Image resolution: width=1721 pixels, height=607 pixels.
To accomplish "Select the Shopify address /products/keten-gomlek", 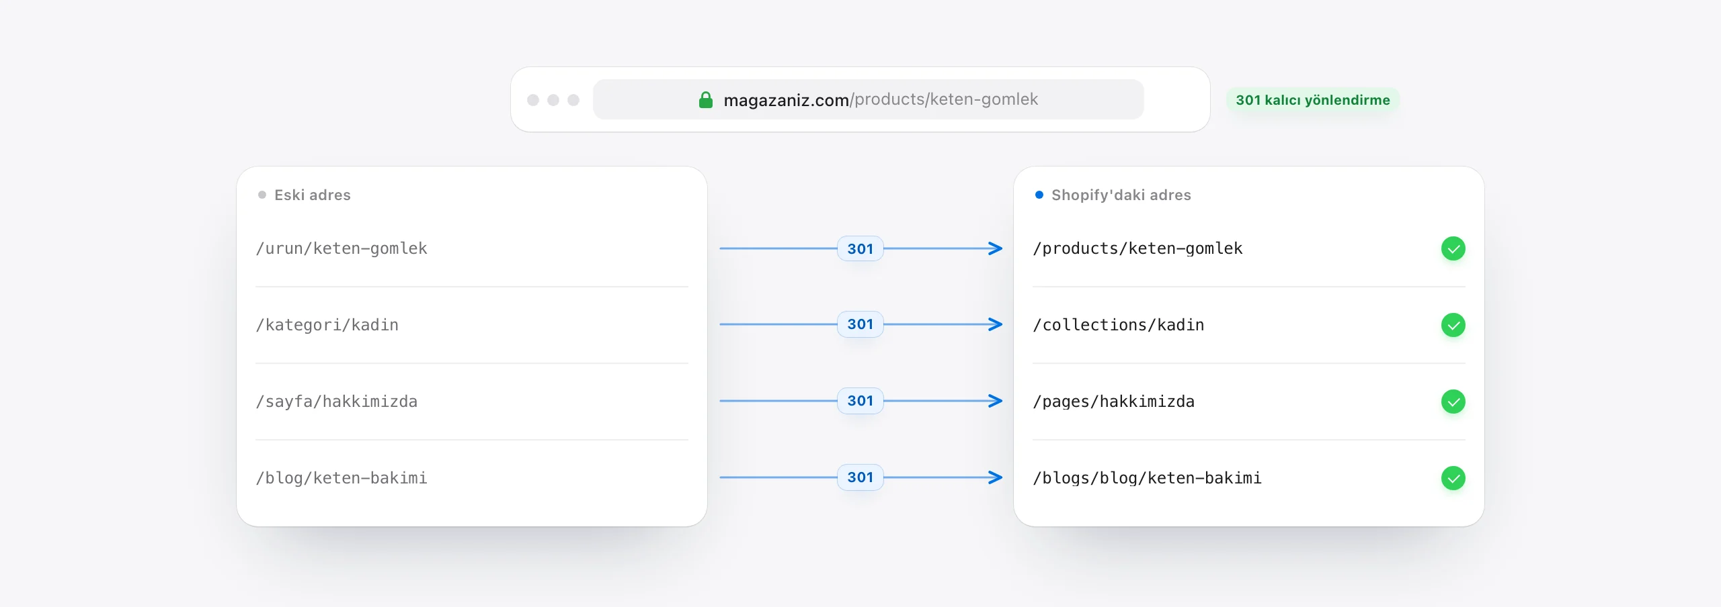I will pos(1137,248).
